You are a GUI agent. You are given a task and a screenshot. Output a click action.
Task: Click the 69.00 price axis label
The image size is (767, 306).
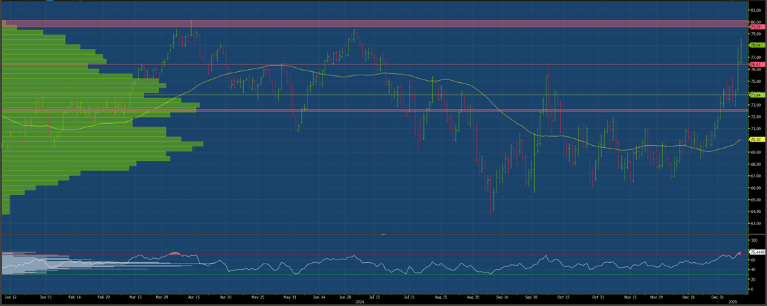tap(755, 153)
